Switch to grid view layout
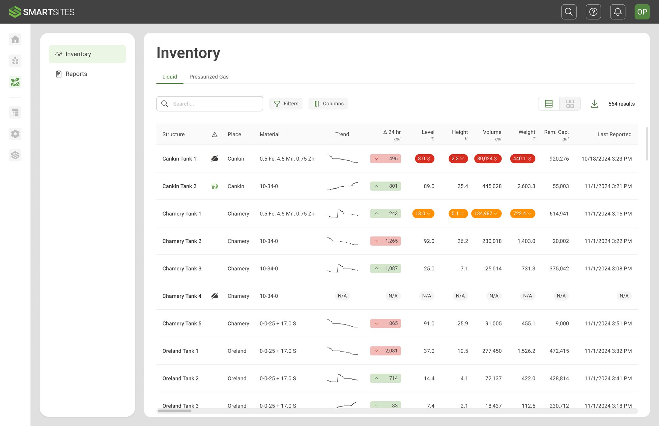This screenshot has height=426, width=659. click(x=570, y=104)
